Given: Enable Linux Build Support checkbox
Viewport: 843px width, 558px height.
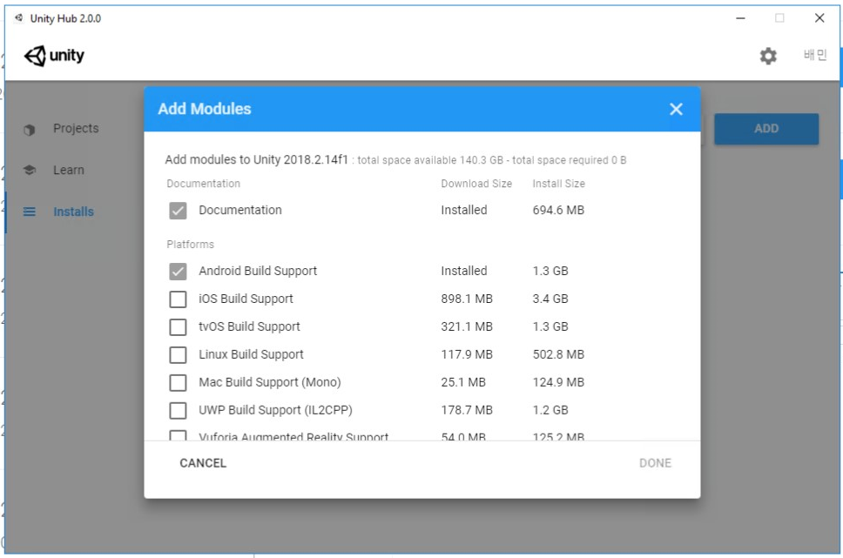Looking at the screenshot, I should coord(178,355).
